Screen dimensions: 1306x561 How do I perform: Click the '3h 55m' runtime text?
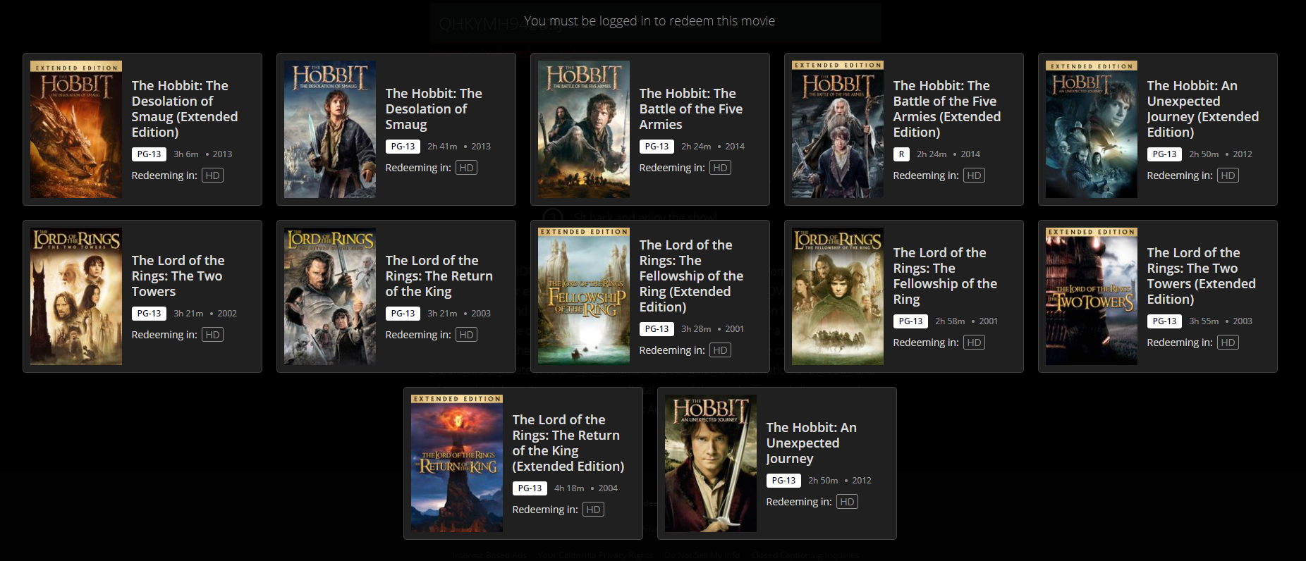[1204, 321]
